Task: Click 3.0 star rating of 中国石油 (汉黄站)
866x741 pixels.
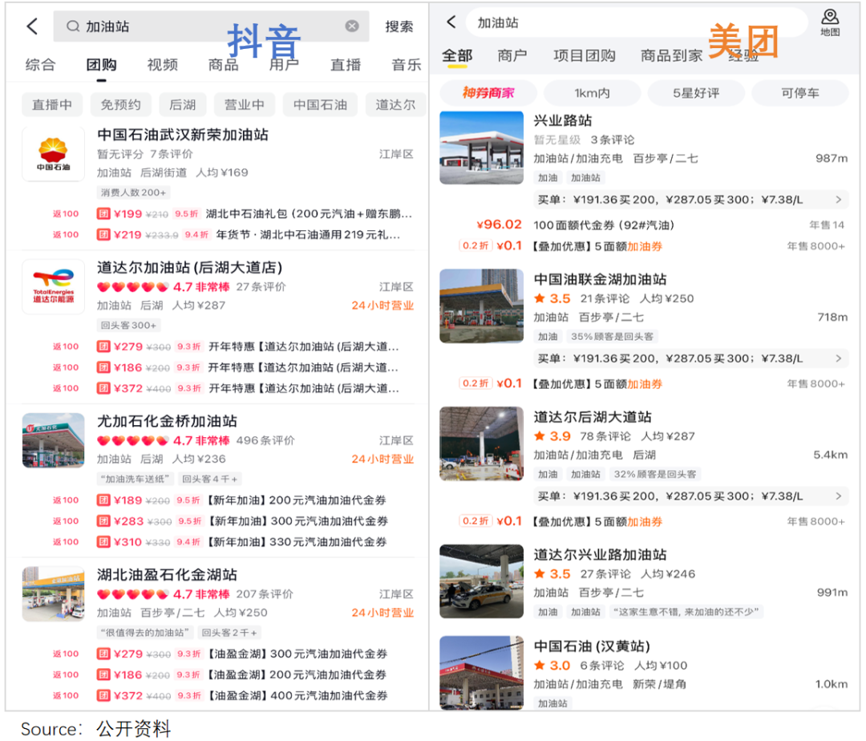Action: [552, 666]
